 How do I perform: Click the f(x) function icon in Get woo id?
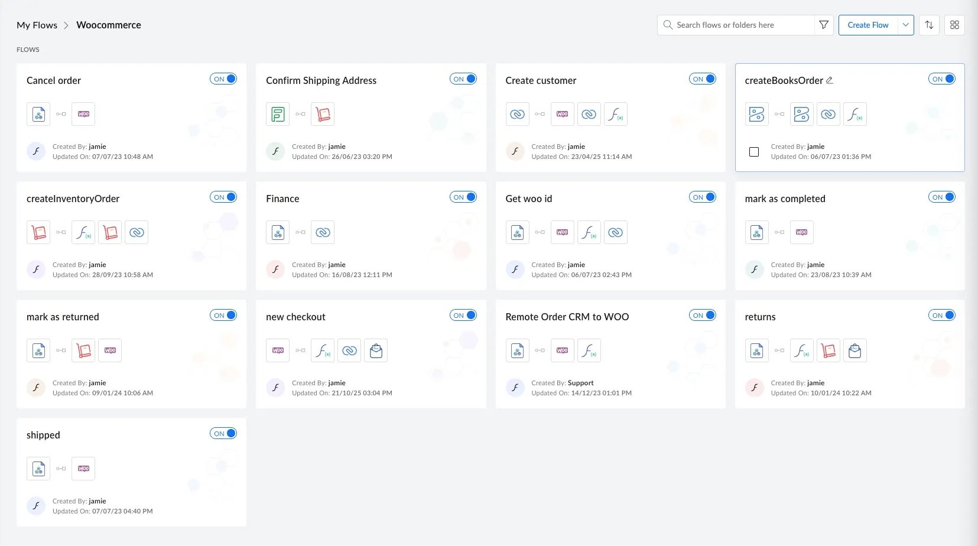pos(589,232)
